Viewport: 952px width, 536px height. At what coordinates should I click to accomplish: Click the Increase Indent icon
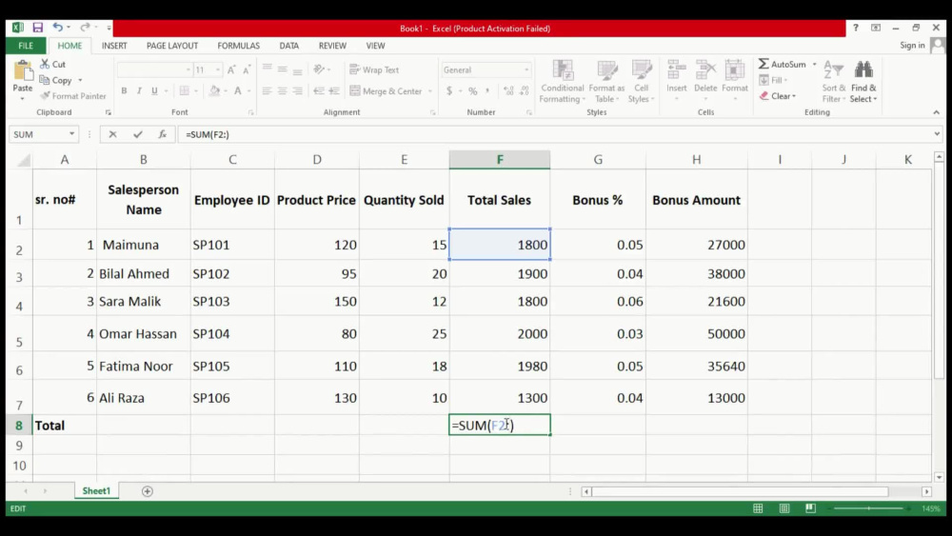(334, 91)
